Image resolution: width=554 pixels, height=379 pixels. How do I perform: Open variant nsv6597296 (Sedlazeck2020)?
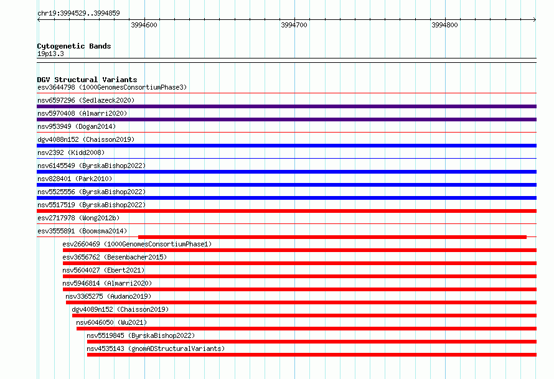click(x=86, y=100)
